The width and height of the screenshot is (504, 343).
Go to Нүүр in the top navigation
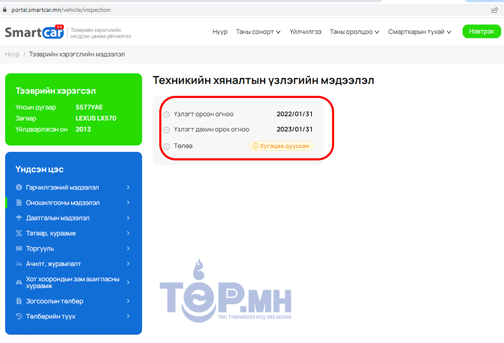tap(220, 32)
